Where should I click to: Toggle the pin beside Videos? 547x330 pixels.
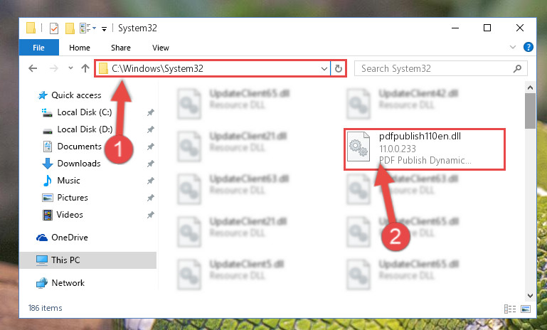[x=150, y=215]
